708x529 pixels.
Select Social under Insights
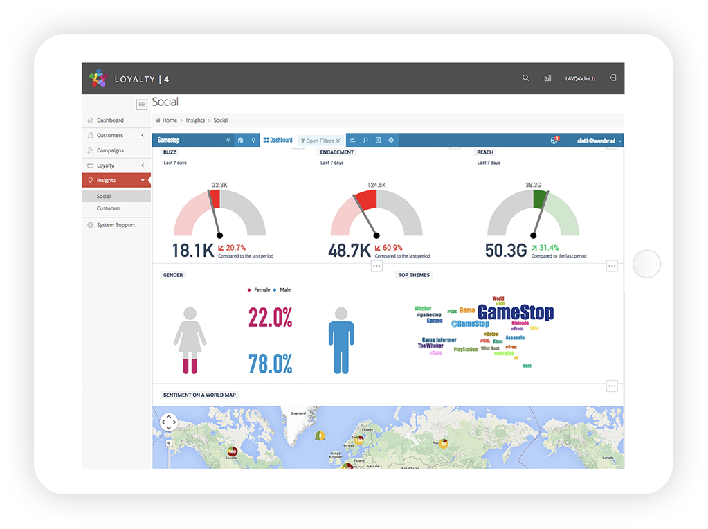click(116, 196)
